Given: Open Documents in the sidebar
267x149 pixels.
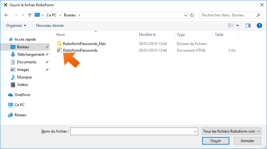Looking at the screenshot, I should click(x=27, y=62).
